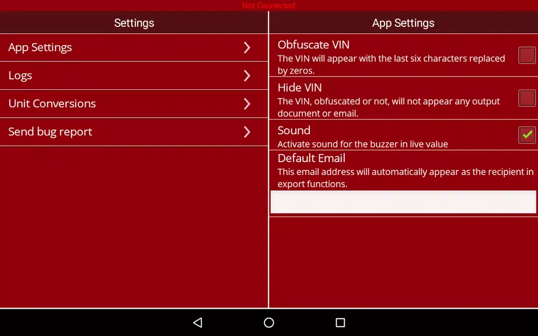Click the Not Connected status text
Screen dimensions: 538x336
point(268,5)
